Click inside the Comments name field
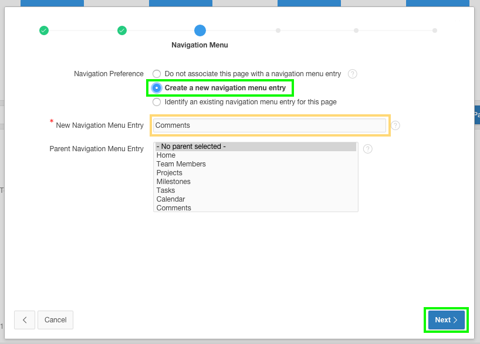Viewport: 480px width, 344px height. (x=270, y=125)
